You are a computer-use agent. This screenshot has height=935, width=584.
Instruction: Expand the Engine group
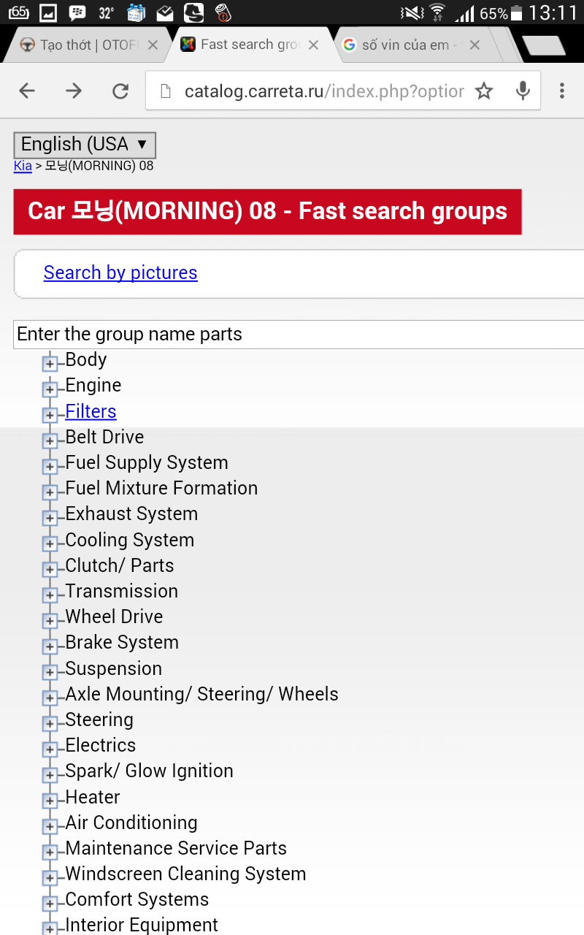coord(50,389)
